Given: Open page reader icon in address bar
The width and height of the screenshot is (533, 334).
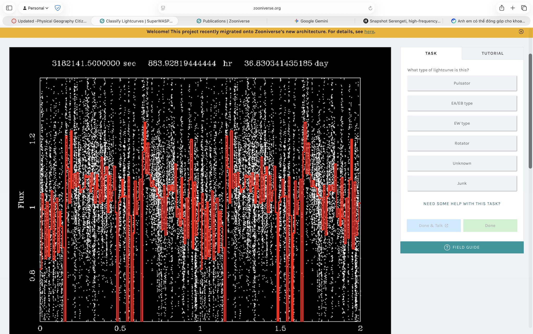Looking at the screenshot, I should (163, 8).
